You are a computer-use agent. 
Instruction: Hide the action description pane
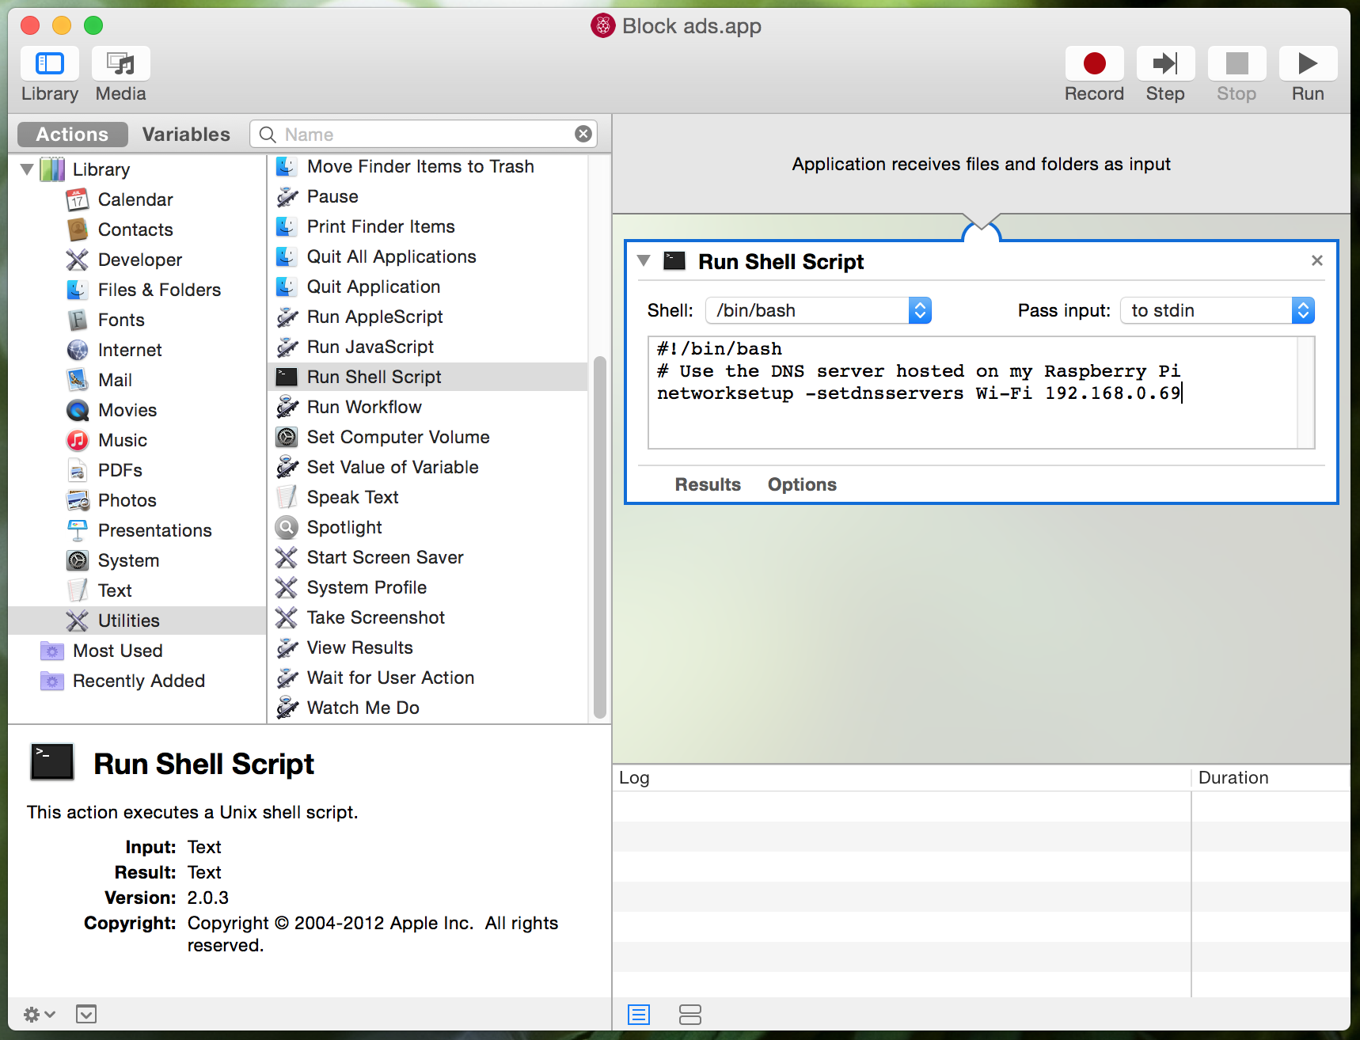click(86, 1014)
